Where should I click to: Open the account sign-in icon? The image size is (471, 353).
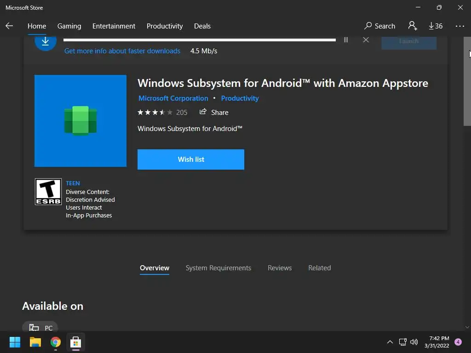click(413, 26)
